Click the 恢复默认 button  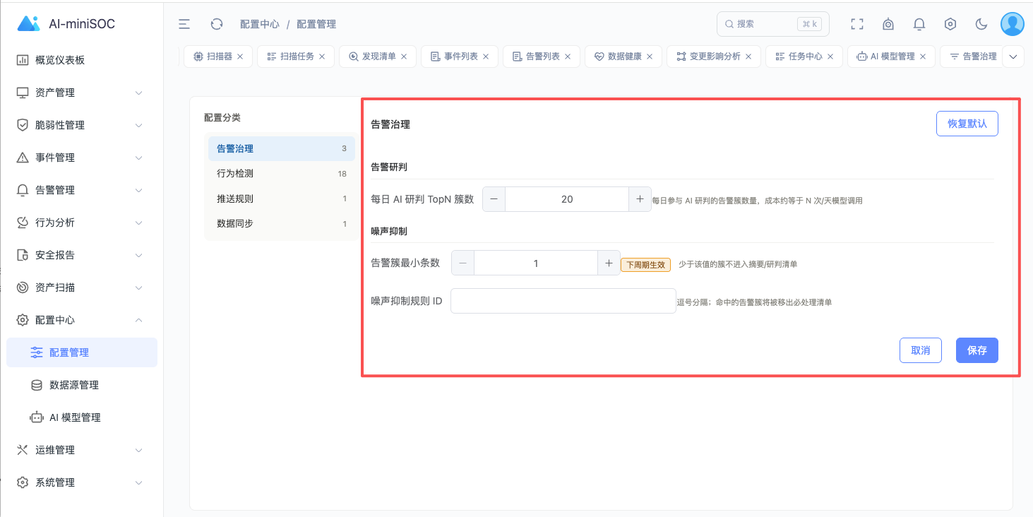click(x=967, y=124)
